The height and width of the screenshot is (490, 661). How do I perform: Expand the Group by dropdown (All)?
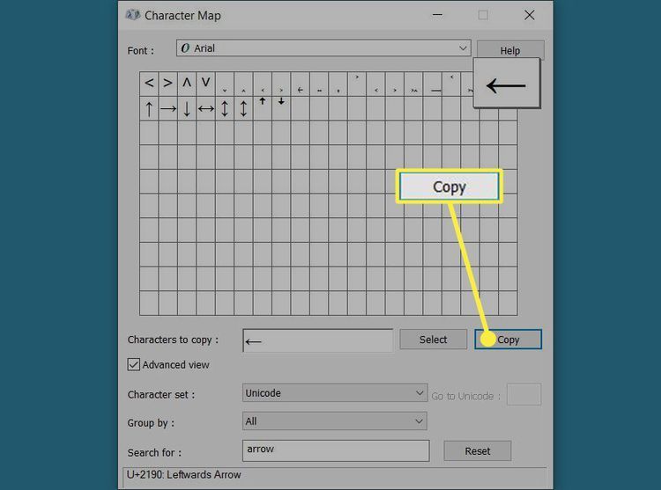[335, 421]
